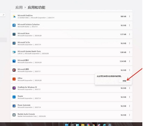Click Realtek Semiconductor Corp publisher text
The height and width of the screenshot is (126, 144).
click(x=27, y=116)
